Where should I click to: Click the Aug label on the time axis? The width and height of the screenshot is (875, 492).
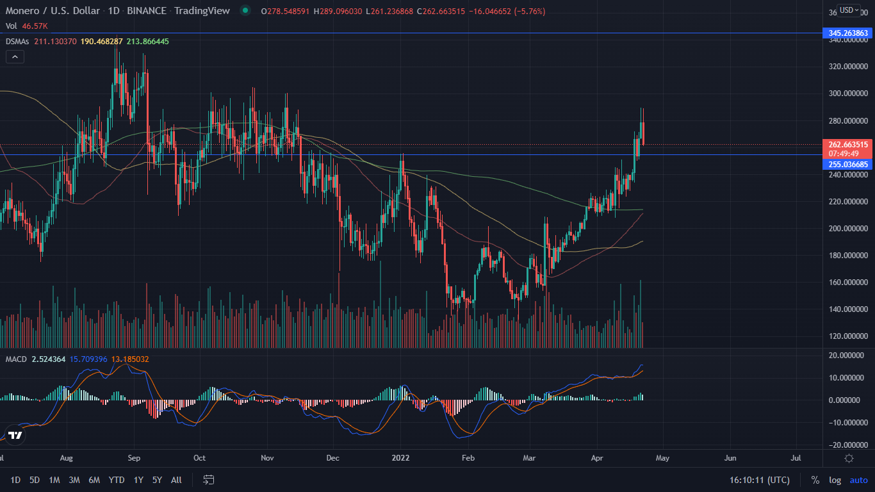(67, 458)
